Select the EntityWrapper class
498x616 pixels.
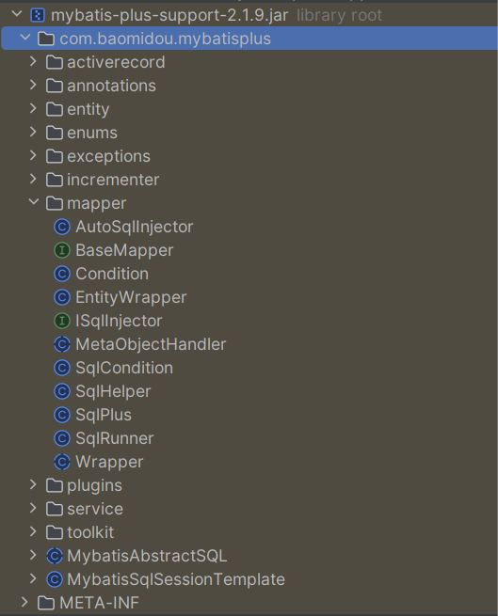coord(131,297)
